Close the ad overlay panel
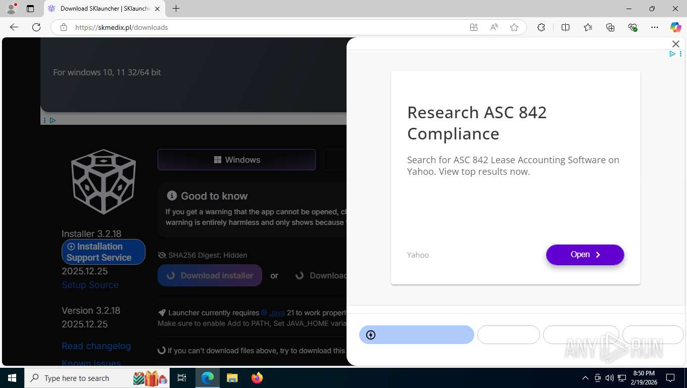 click(675, 44)
